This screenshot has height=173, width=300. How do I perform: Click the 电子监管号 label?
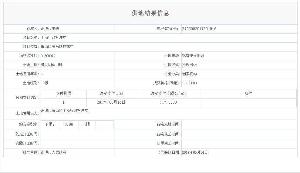click(168, 29)
